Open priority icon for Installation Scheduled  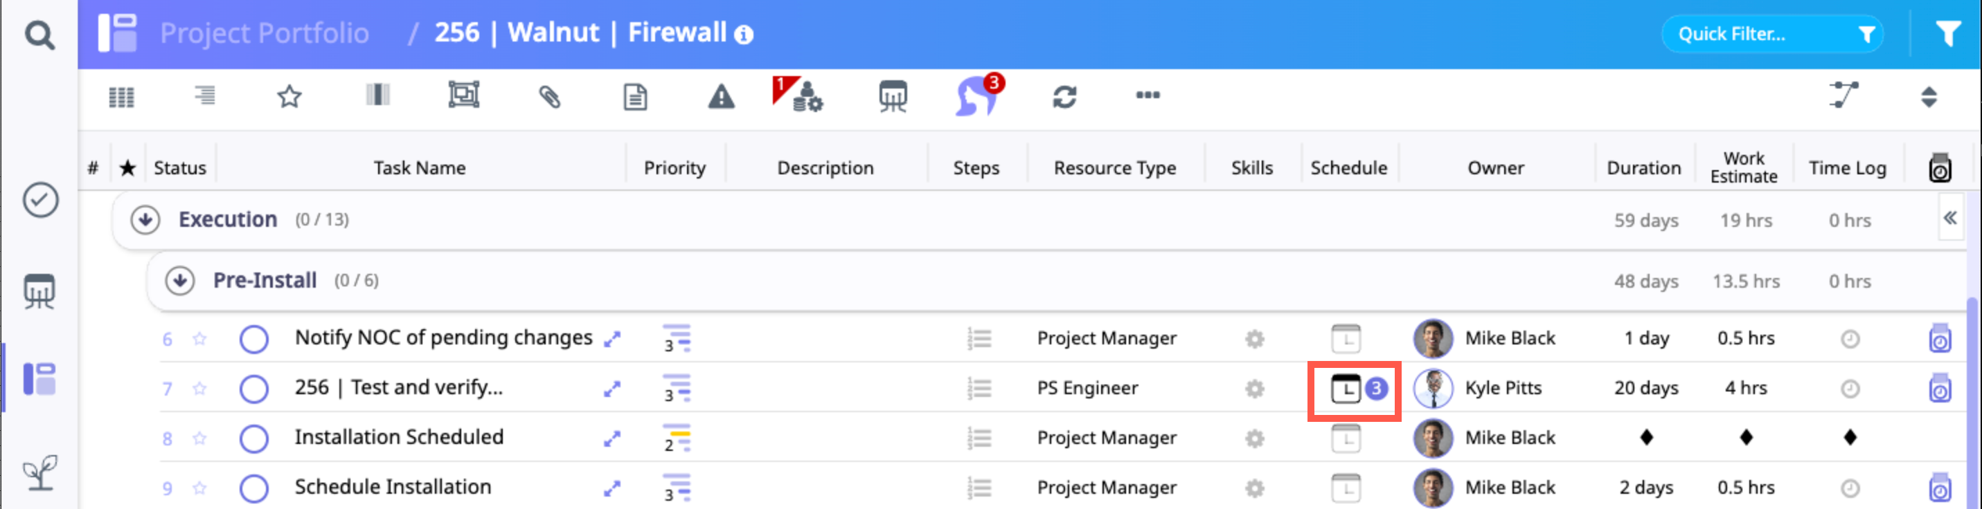pyautogui.click(x=677, y=438)
